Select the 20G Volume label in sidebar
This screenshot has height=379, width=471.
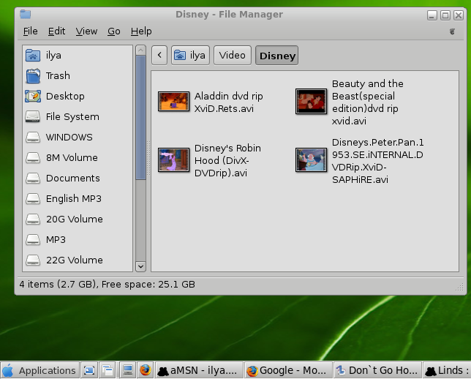click(74, 219)
